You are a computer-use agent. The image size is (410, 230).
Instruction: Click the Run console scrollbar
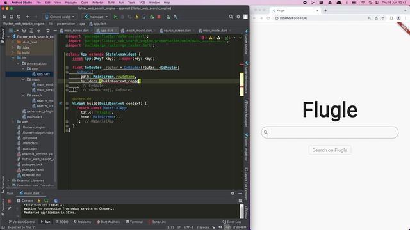pyautogui.click(x=242, y=211)
